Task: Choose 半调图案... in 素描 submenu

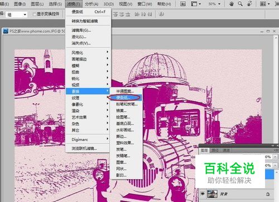Action: tap(126, 91)
